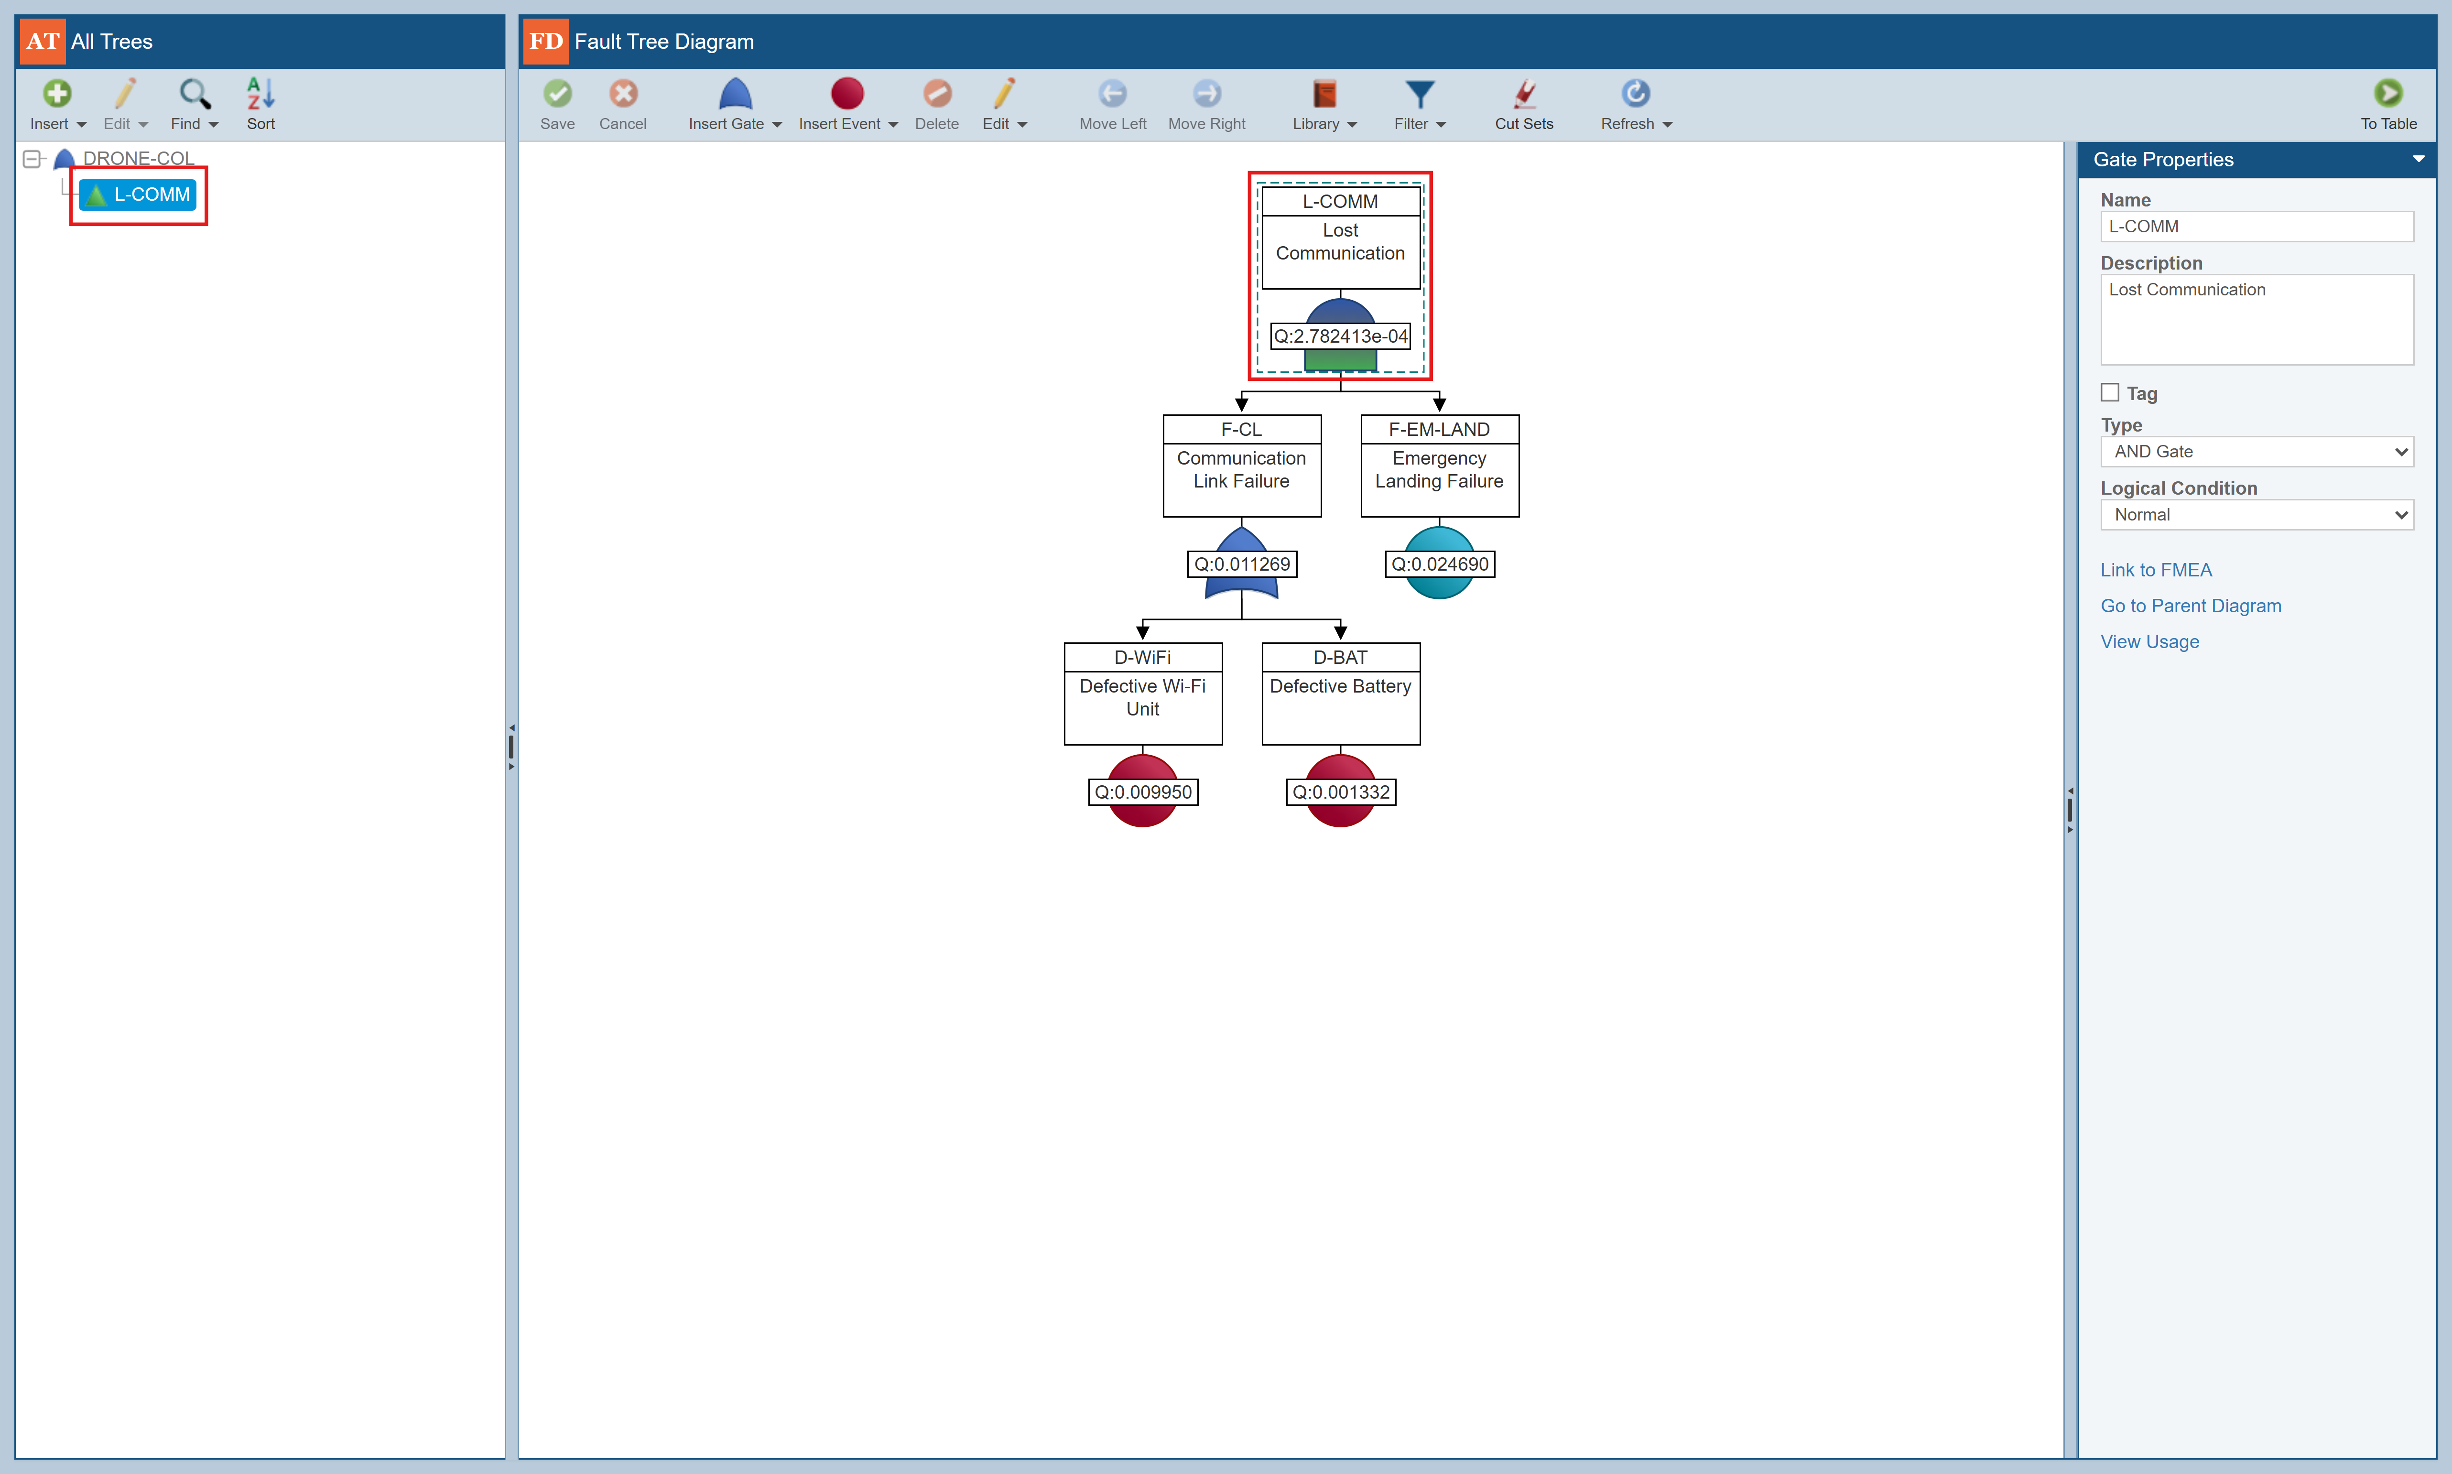Click the Sort A-Z icon
Image resolution: width=2452 pixels, height=1474 pixels.
pyautogui.click(x=260, y=94)
